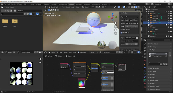Click the viewport Options button
Image resolution: width=173 pixels, height=93 pixels.
point(138,10)
